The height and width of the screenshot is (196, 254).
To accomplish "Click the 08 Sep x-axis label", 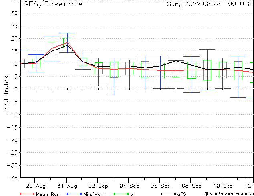I will click(x=192, y=186).
